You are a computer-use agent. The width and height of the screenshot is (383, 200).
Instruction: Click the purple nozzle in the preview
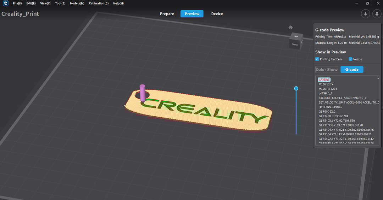tap(143, 93)
